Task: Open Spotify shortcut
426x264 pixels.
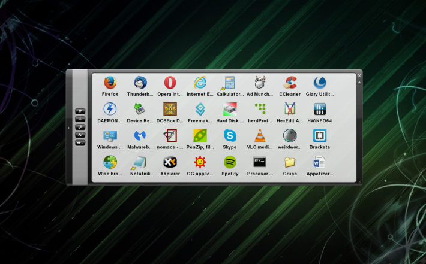Action: point(230,162)
